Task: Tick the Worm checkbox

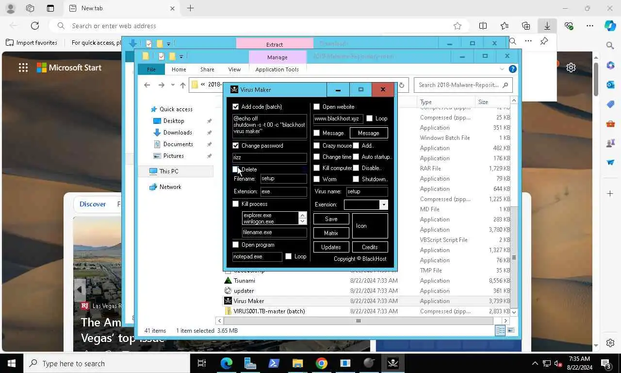Action: coord(317,179)
